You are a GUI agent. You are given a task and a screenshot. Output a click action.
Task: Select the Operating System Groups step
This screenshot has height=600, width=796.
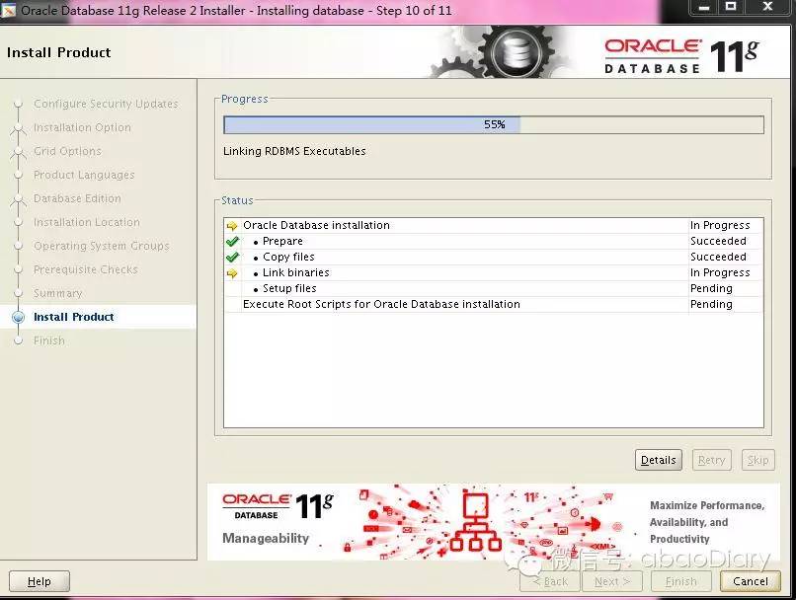tap(102, 246)
